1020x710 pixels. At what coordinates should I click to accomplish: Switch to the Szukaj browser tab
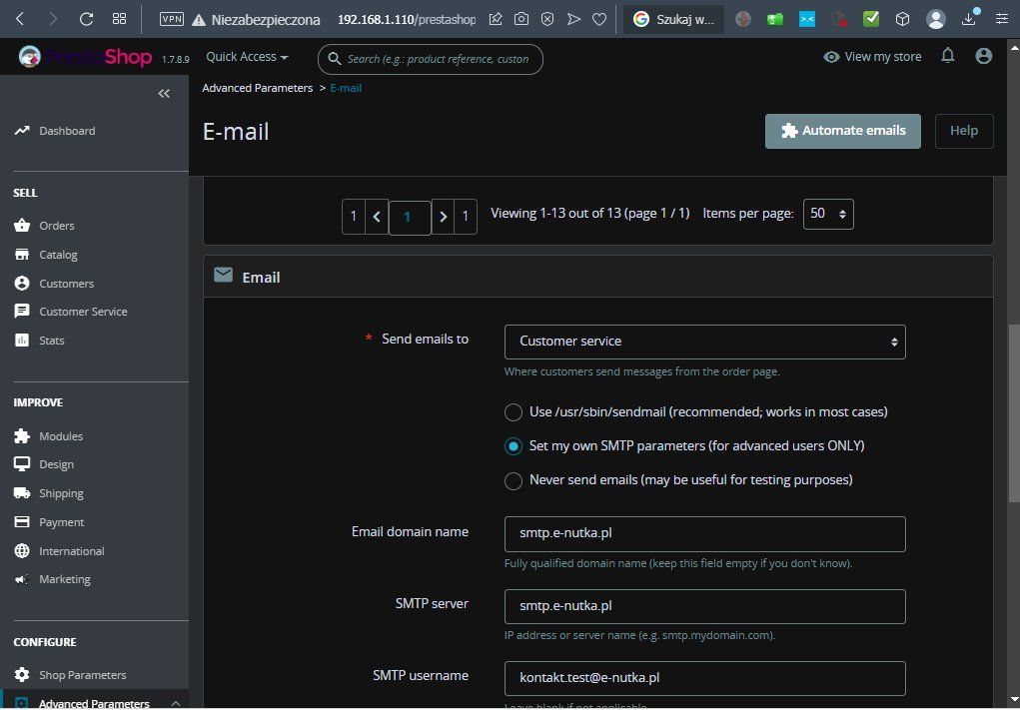point(671,18)
